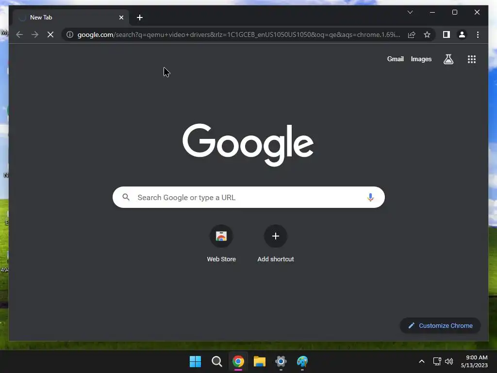Close the New Tab tab
Viewport: 497px width, 373px height.
(x=121, y=17)
